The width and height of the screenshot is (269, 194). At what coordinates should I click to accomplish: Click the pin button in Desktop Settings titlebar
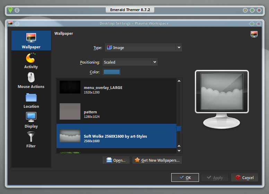pyautogui.click(x=17, y=24)
